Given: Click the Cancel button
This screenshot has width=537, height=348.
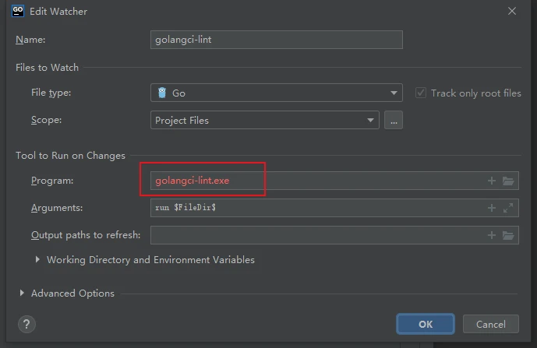Looking at the screenshot, I should pyautogui.click(x=490, y=324).
